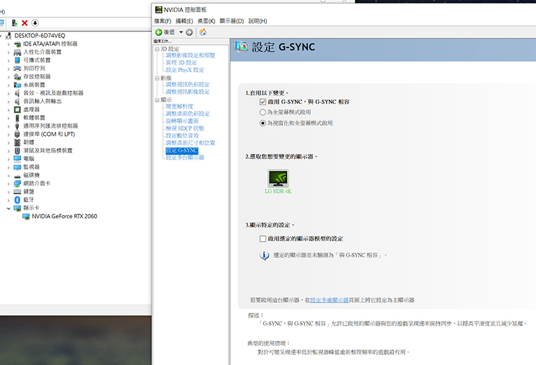
Task: Select the LG HDR 4K display thumbnail
Action: (278, 178)
